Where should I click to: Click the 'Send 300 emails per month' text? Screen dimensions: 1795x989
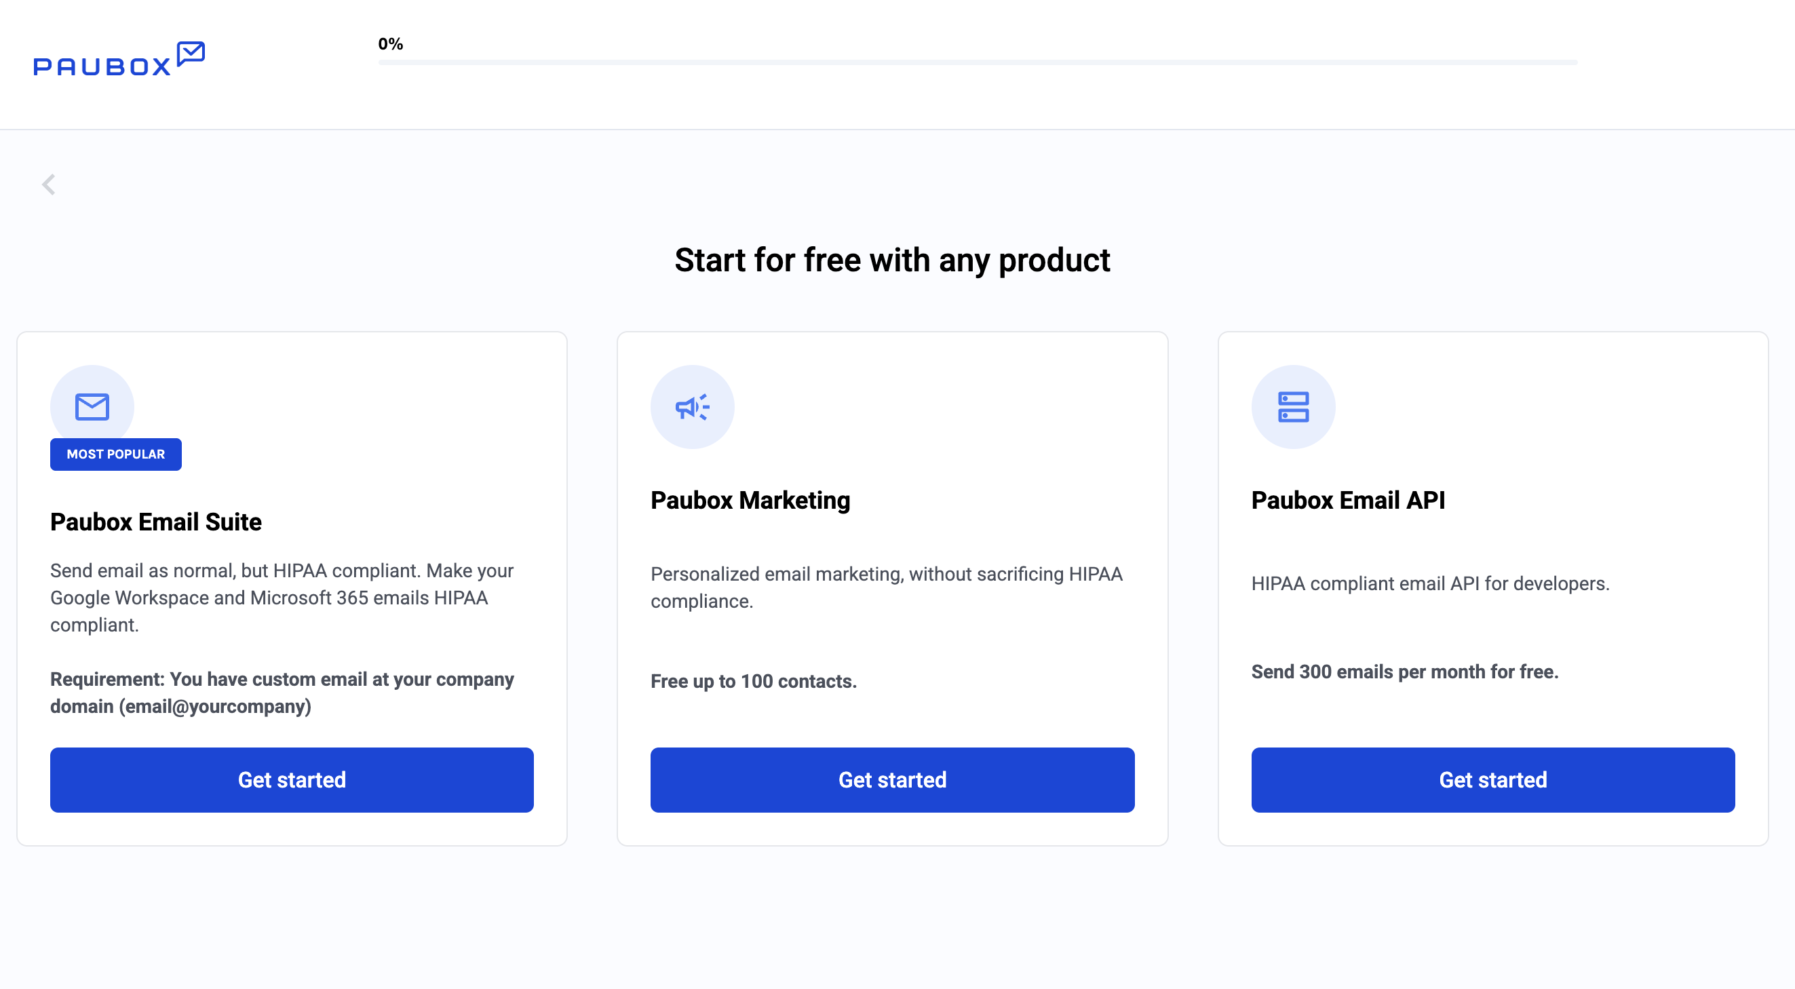[1404, 672]
